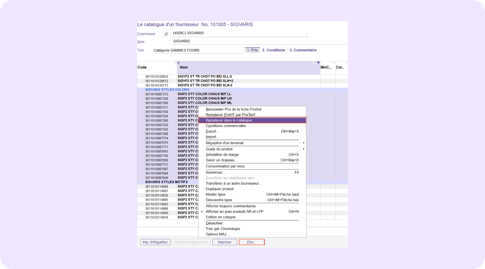The height and width of the screenshot is (269, 485).
Task: Click the 'Imp. d'étiquettes' button
Action: tap(155, 242)
